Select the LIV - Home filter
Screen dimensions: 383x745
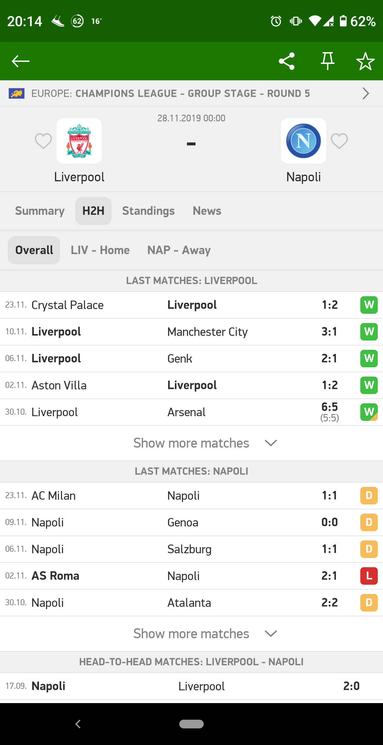coord(100,250)
